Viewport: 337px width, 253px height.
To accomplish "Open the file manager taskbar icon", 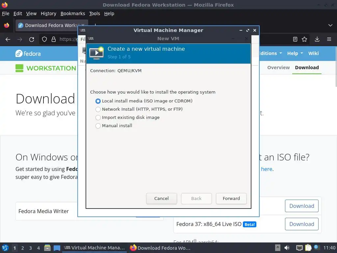I will pyautogui.click(x=47, y=248).
